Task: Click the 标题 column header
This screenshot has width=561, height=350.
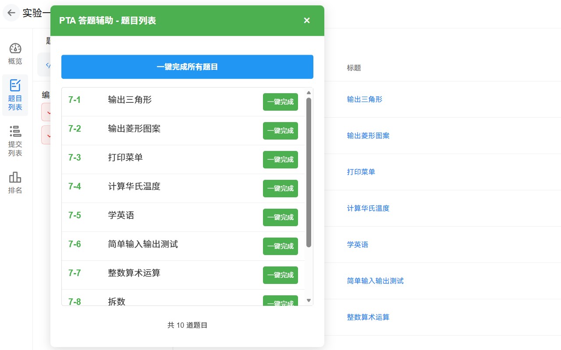Action: (x=354, y=68)
